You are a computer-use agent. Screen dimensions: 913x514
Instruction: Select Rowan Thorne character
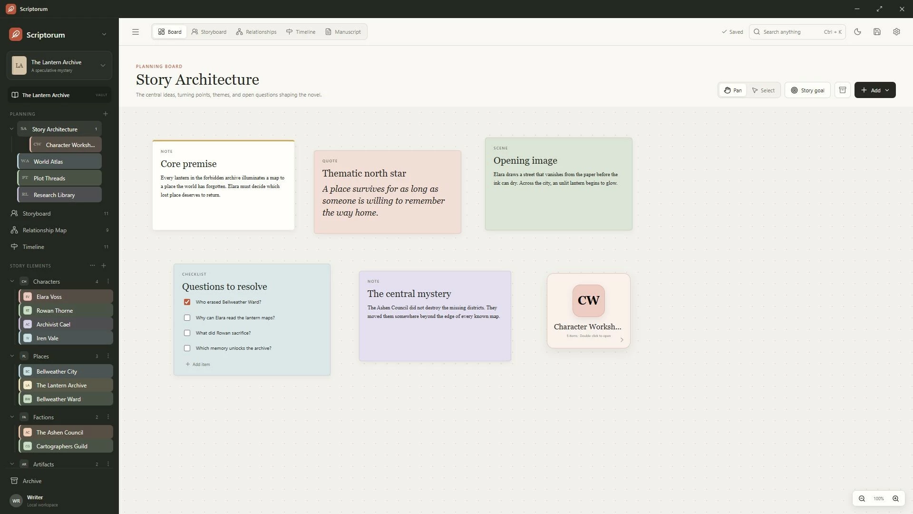click(x=66, y=310)
